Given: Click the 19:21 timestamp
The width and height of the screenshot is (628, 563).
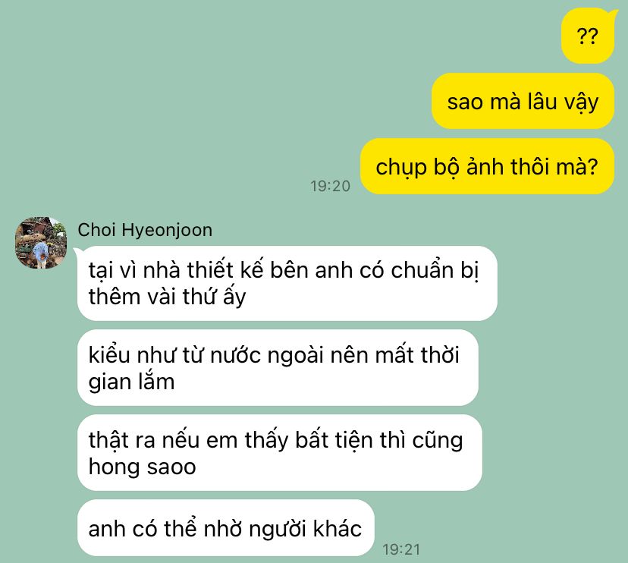Looking at the screenshot, I should coord(401,549).
